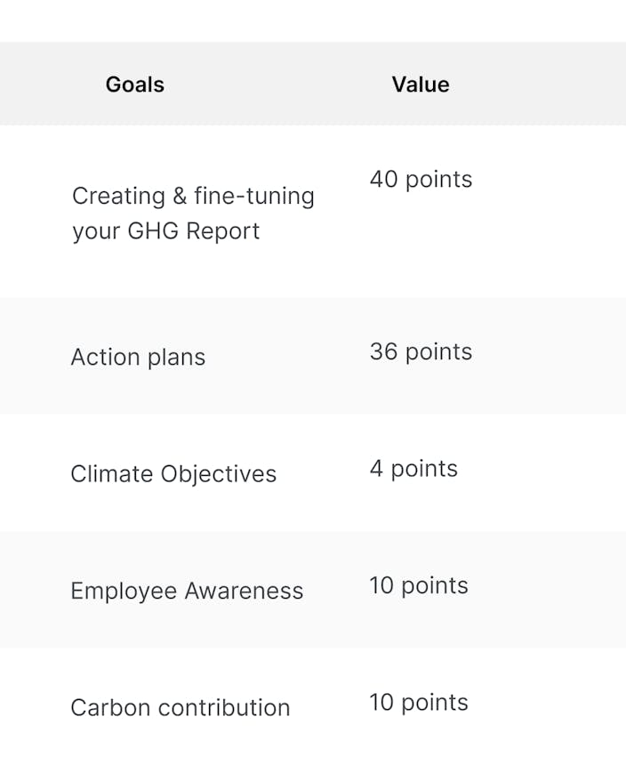
Task: Click the 36 points value
Action: click(x=421, y=351)
